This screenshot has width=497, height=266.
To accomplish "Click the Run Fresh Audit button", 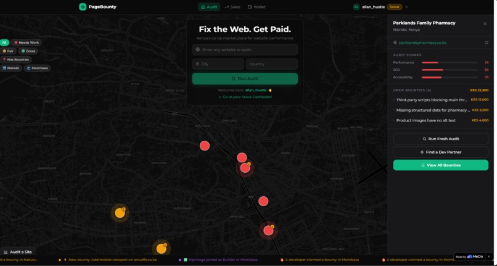I will pyautogui.click(x=441, y=139).
